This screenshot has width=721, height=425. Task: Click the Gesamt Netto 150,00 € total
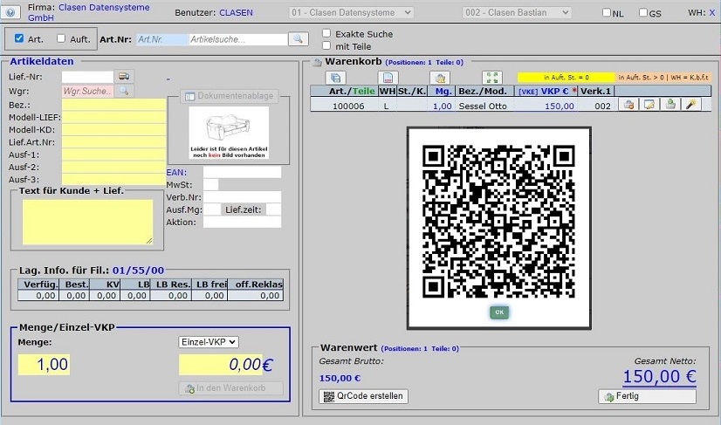(659, 377)
